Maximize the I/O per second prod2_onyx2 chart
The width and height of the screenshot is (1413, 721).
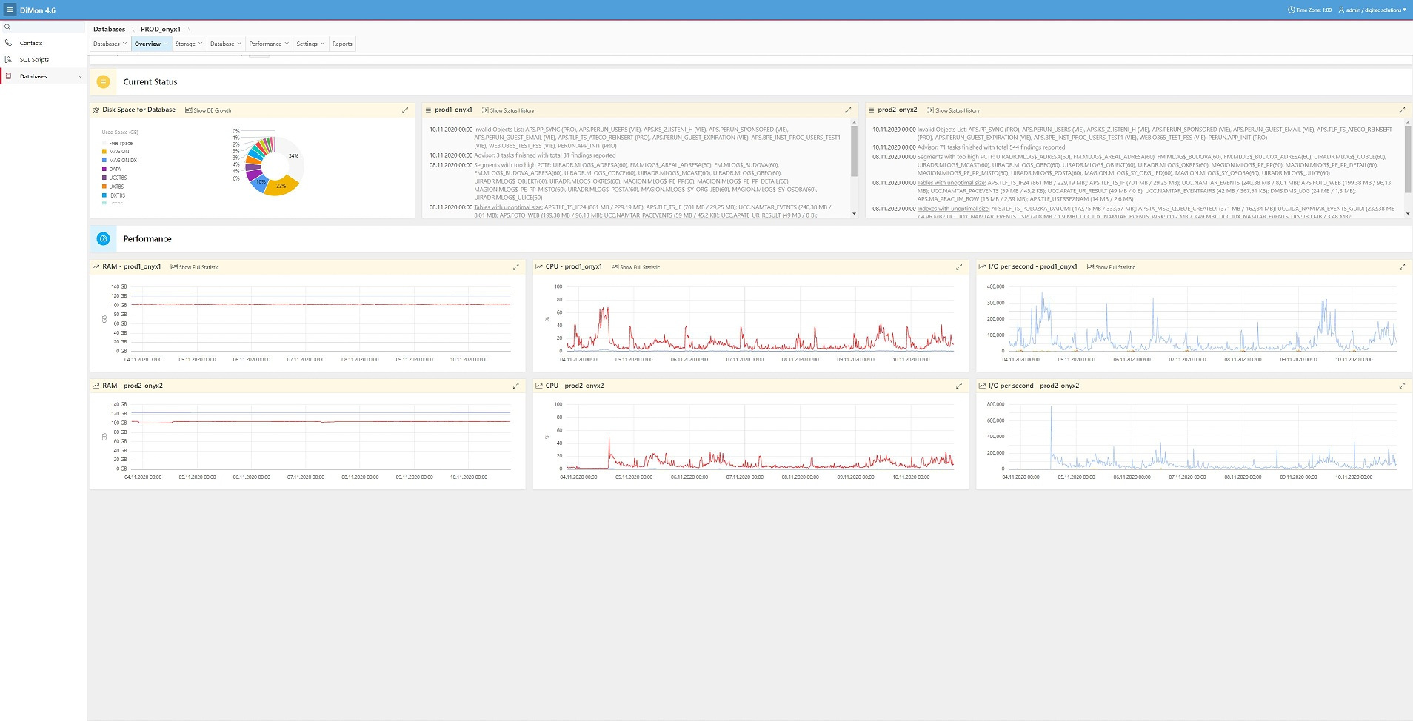pos(1402,386)
